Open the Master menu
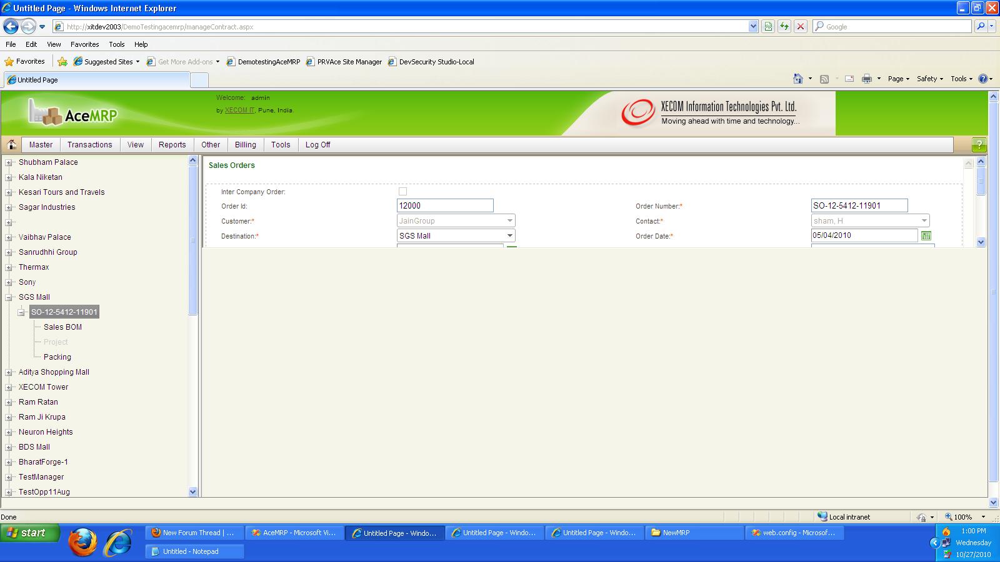1000x562 pixels. (41, 145)
